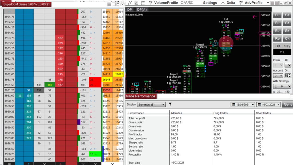
Task: Click the line chart drawing icon in chart toolbar
Action: click(130, 3)
